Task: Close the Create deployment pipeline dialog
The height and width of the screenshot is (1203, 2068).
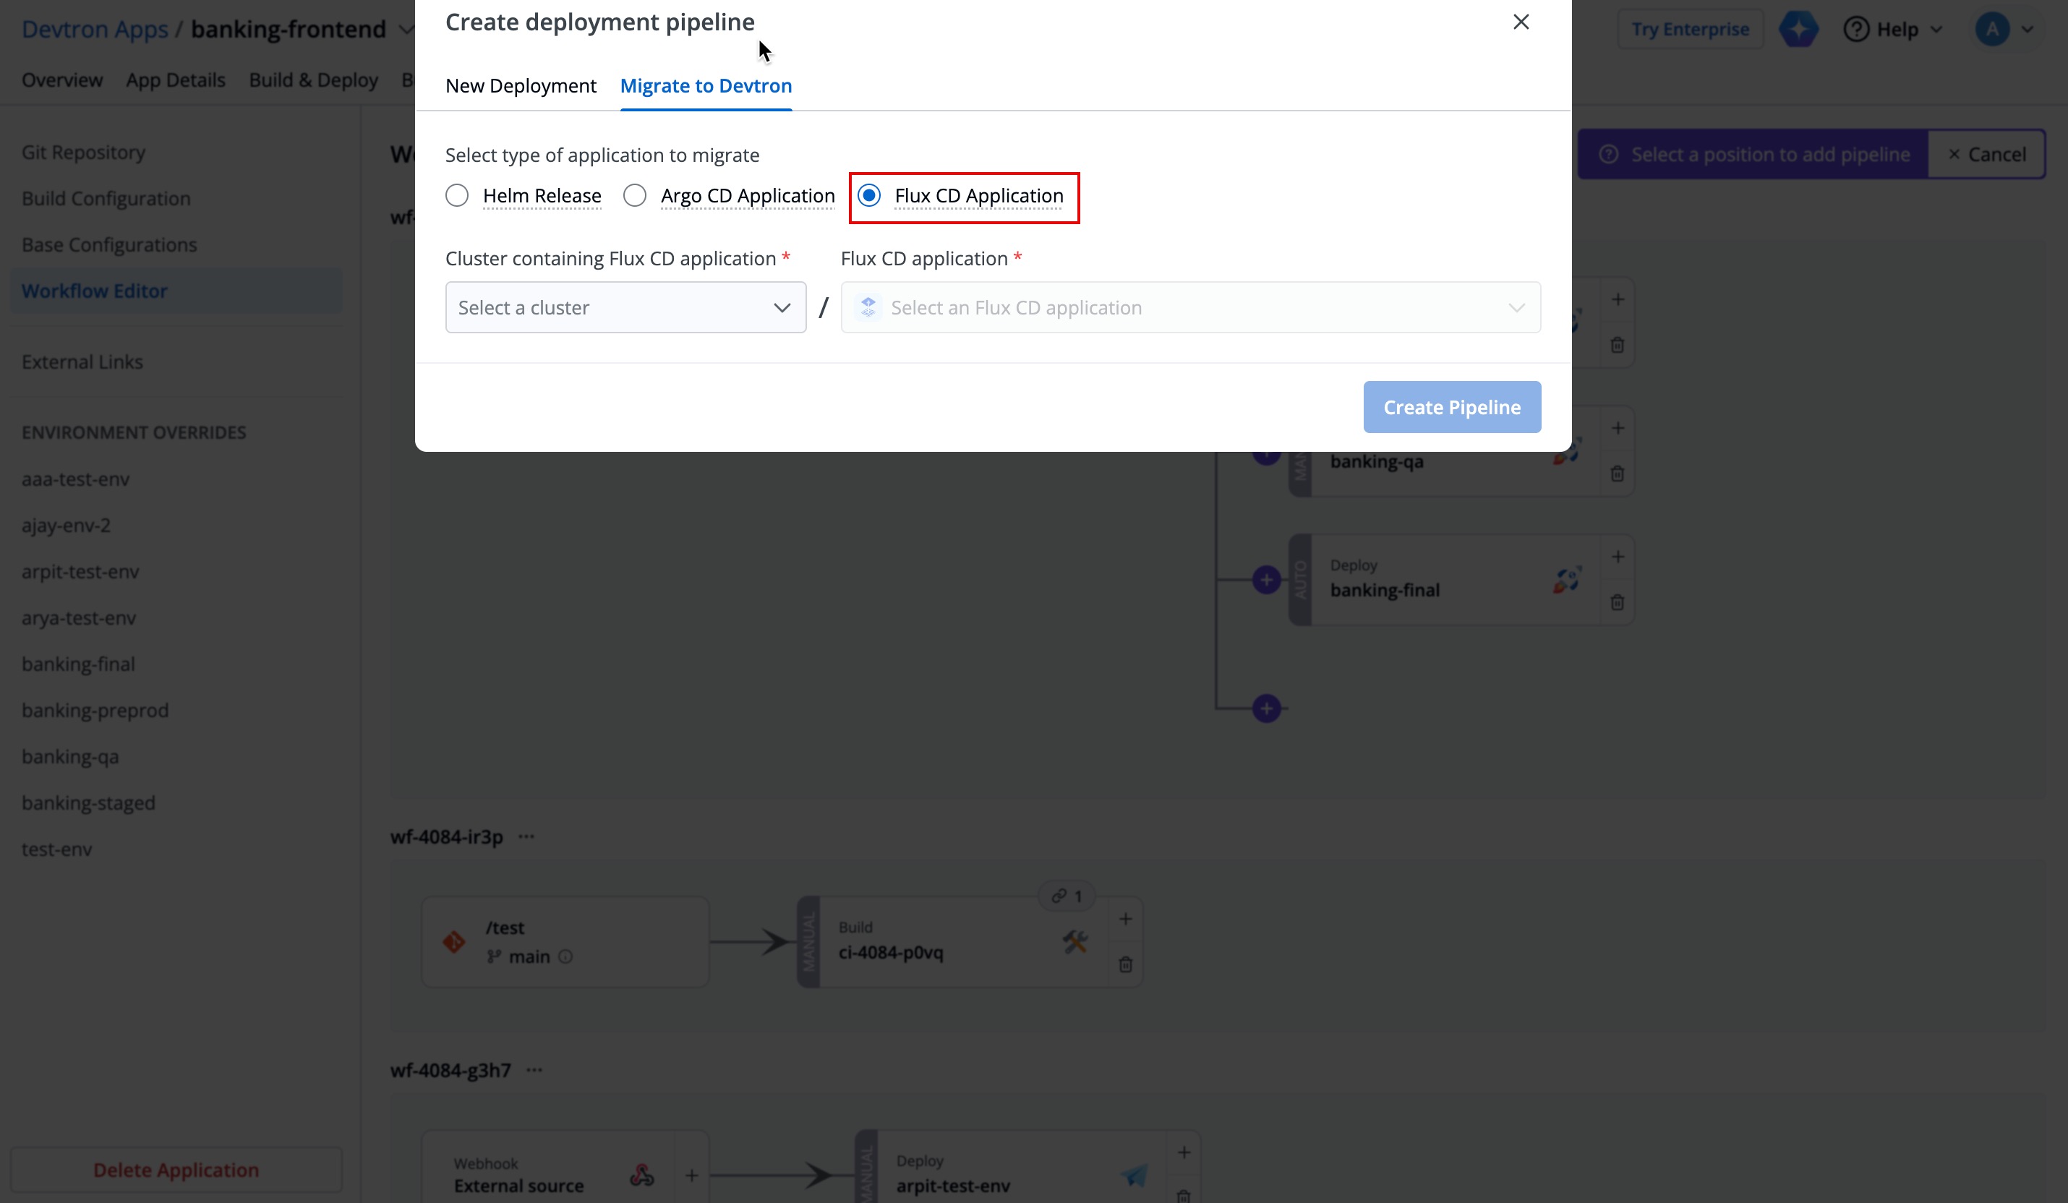Action: (x=1521, y=22)
